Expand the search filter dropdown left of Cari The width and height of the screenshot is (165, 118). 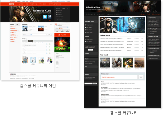[27, 35]
